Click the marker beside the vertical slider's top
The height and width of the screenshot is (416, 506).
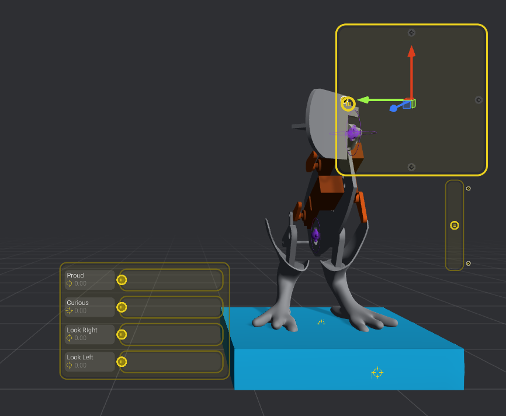469,189
